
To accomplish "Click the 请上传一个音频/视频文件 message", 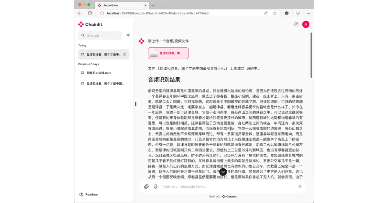I will (168, 41).
